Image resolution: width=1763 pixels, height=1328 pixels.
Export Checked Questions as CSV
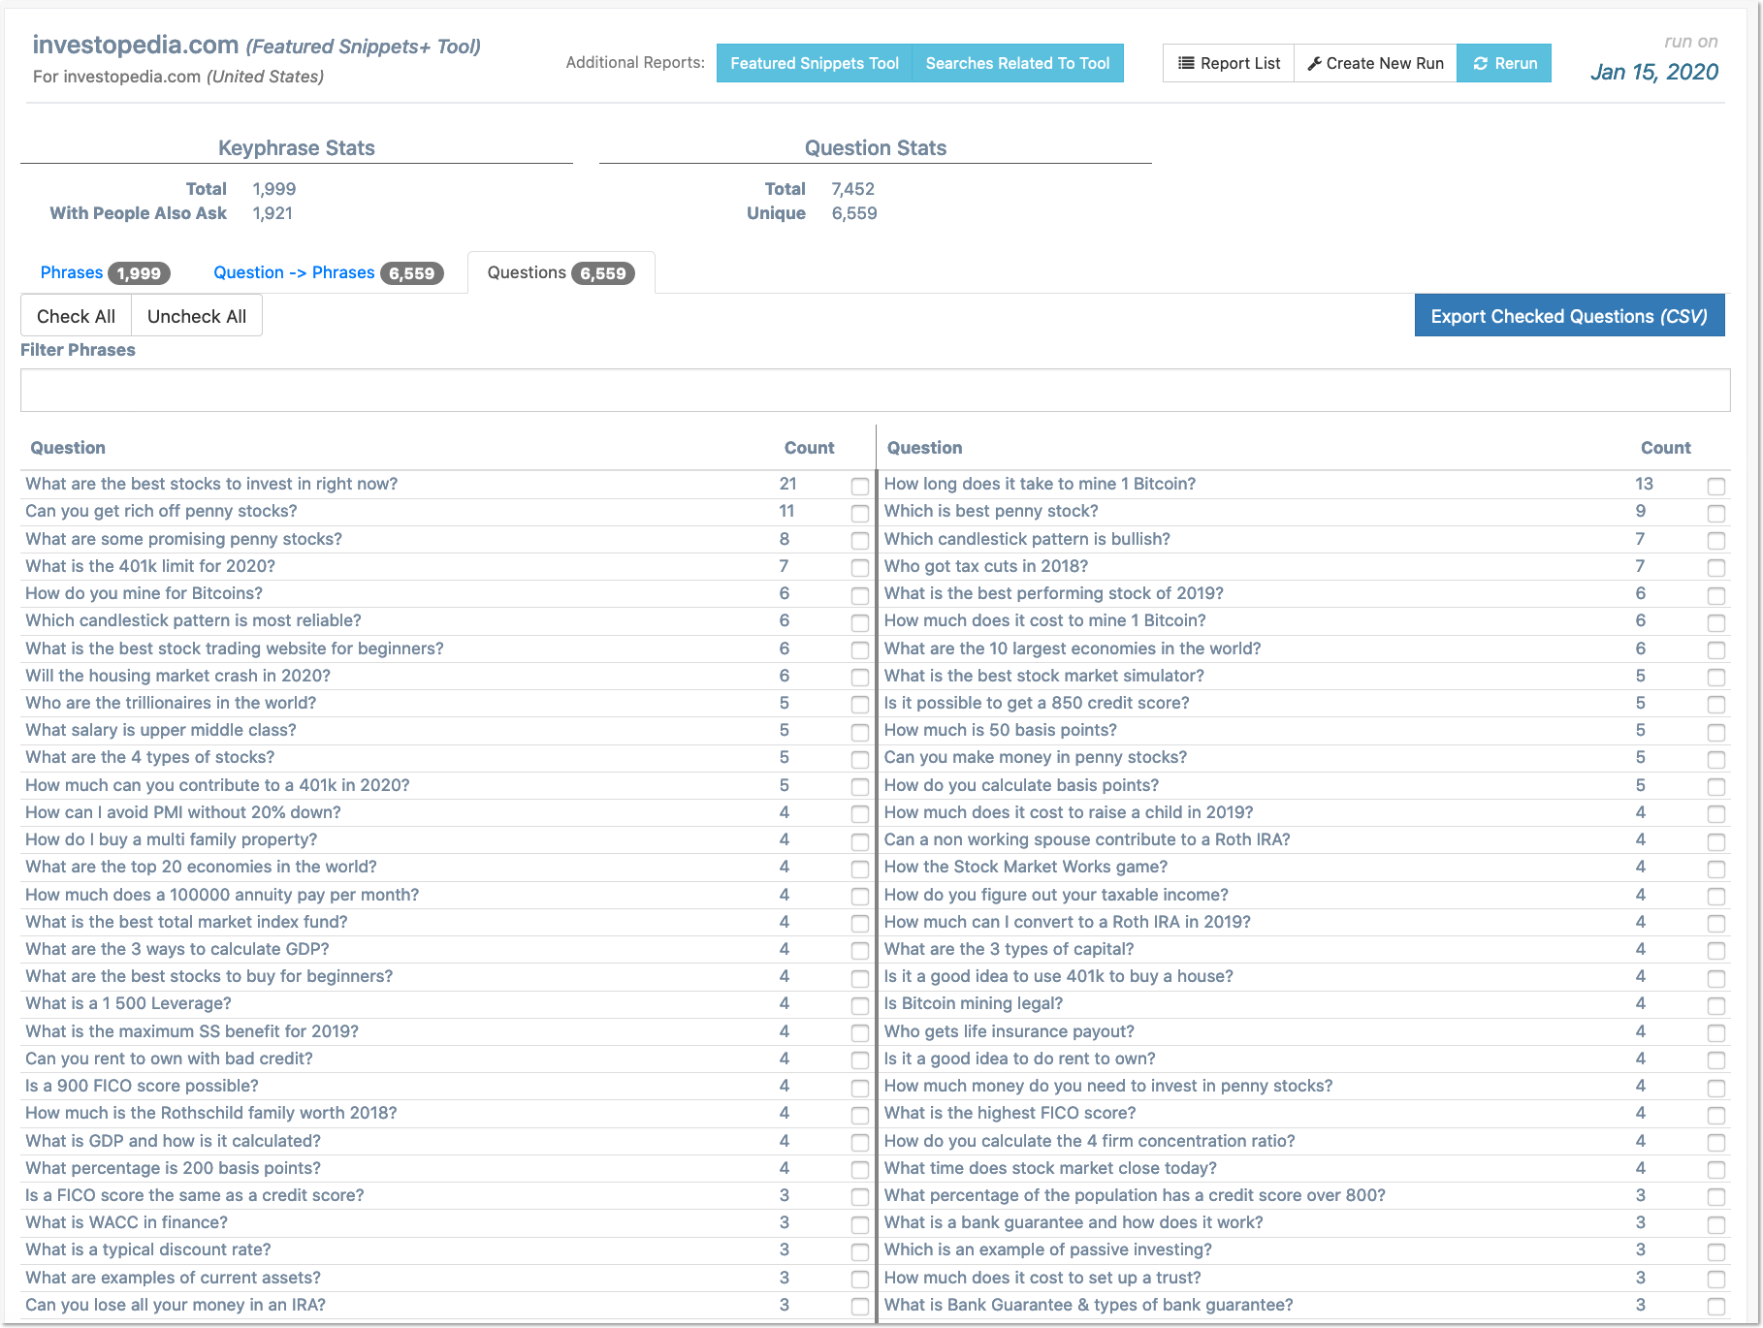[1569, 316]
